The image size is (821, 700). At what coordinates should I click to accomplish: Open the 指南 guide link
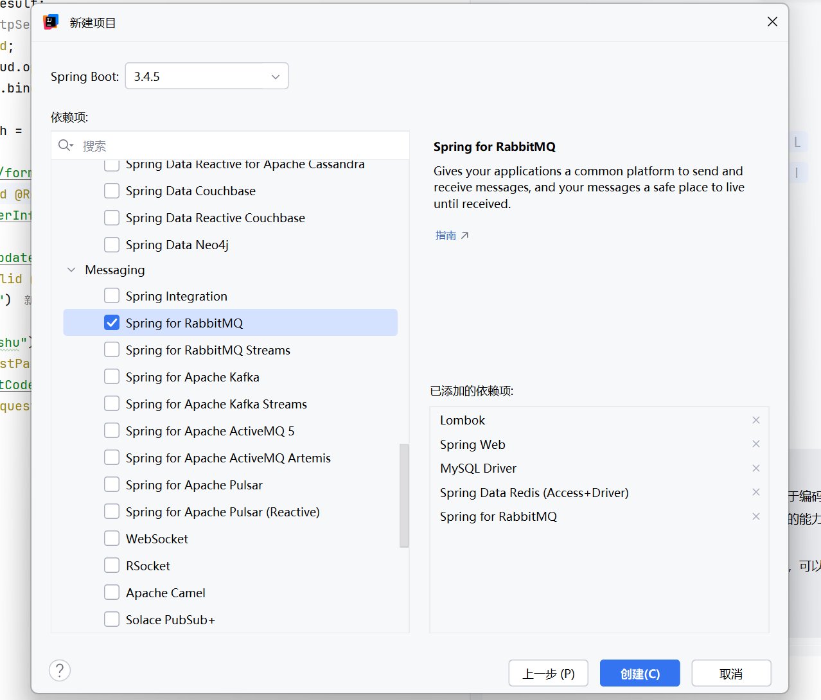click(x=452, y=236)
